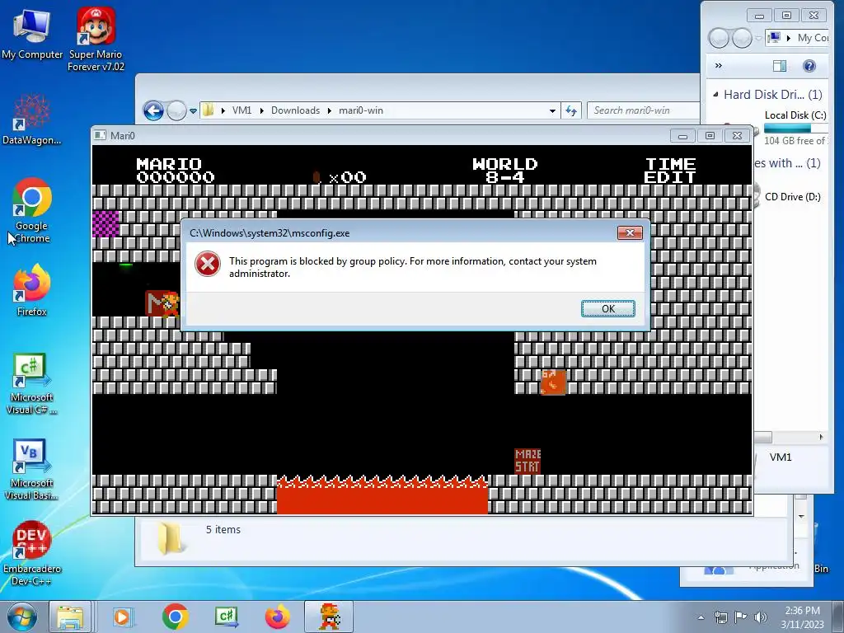This screenshot has width=844, height=633.
Task: Expand the arrow after VM1 breadcrumb
Action: tap(261, 110)
